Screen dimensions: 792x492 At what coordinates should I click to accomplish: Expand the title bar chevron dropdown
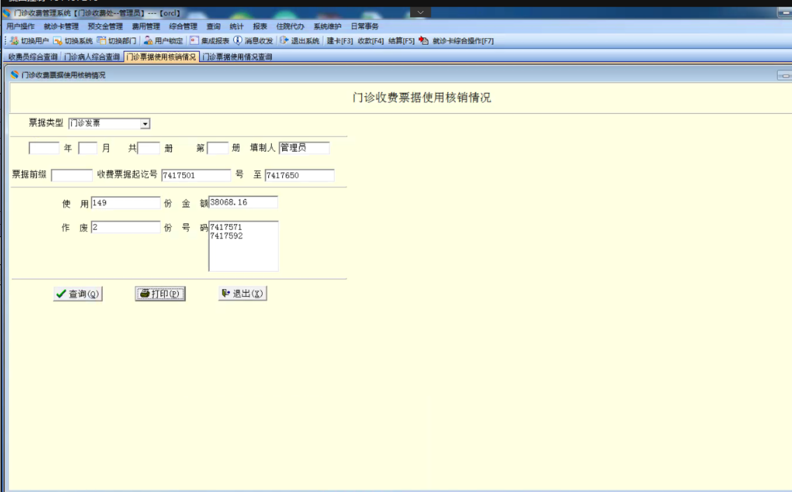(420, 12)
